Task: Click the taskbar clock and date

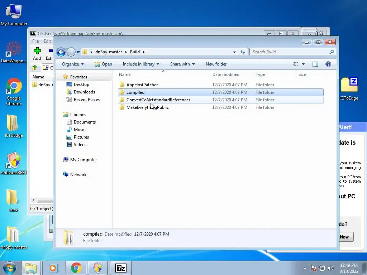Action: pyautogui.click(x=349, y=268)
